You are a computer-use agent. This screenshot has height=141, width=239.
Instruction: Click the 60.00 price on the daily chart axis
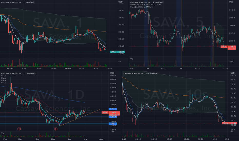113,79
